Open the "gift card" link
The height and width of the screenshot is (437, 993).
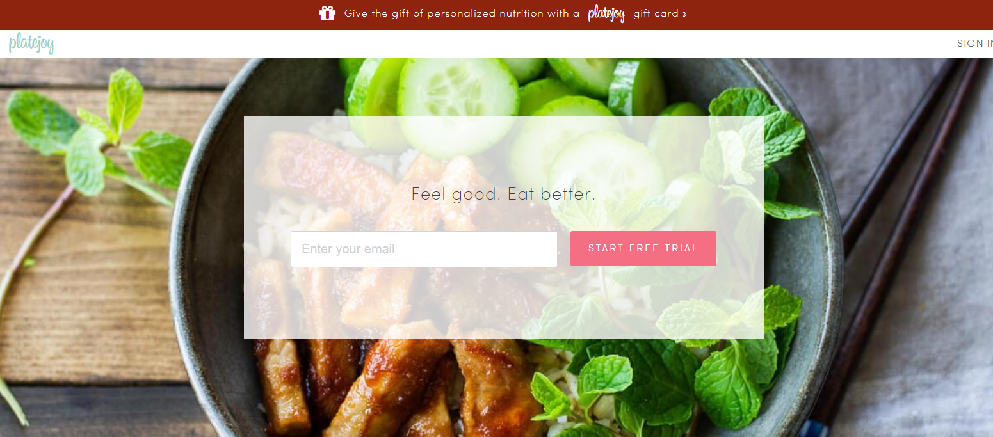(656, 13)
